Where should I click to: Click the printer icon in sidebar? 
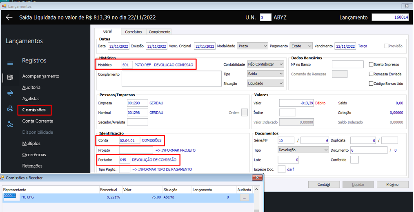[x=10, y=108]
